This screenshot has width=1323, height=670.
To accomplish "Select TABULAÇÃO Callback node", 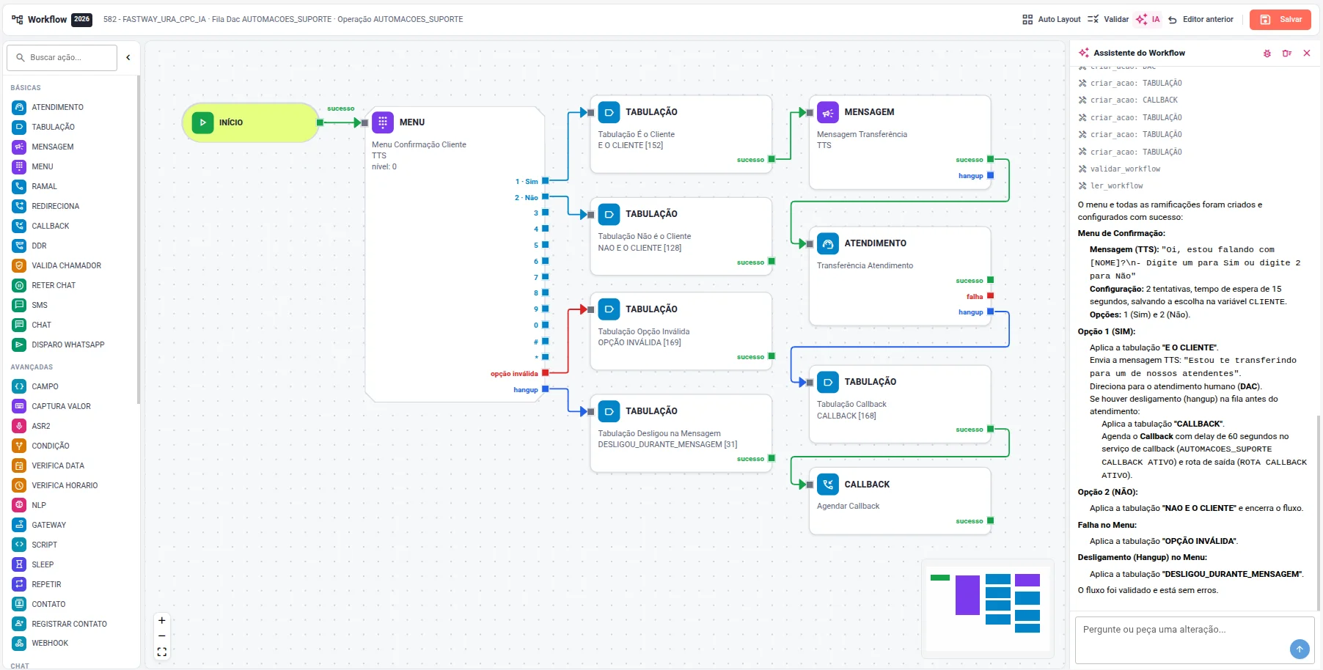I will coord(900,405).
